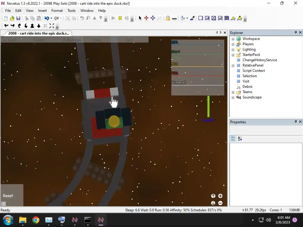Toggle the Anchor tool
Screen dimensions: 303x227
click(x=174, y=18)
